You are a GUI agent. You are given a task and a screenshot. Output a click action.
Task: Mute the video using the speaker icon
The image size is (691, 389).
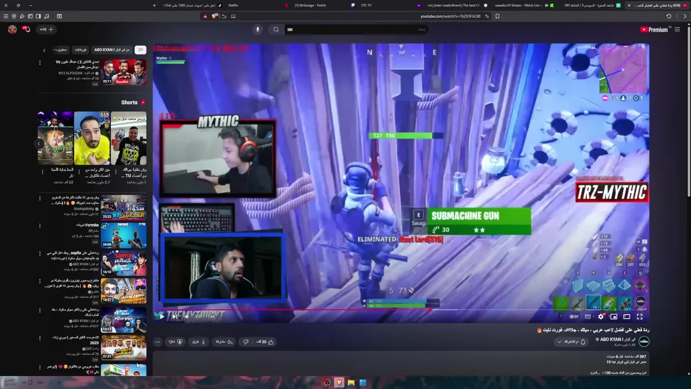(186, 317)
